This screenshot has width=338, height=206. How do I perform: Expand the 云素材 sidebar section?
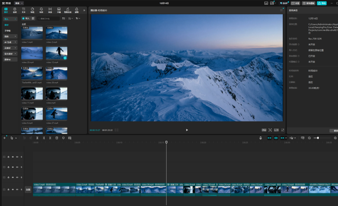[x=10, y=48]
